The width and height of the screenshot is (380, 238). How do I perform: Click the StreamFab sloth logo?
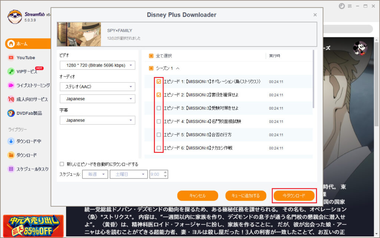point(14,17)
